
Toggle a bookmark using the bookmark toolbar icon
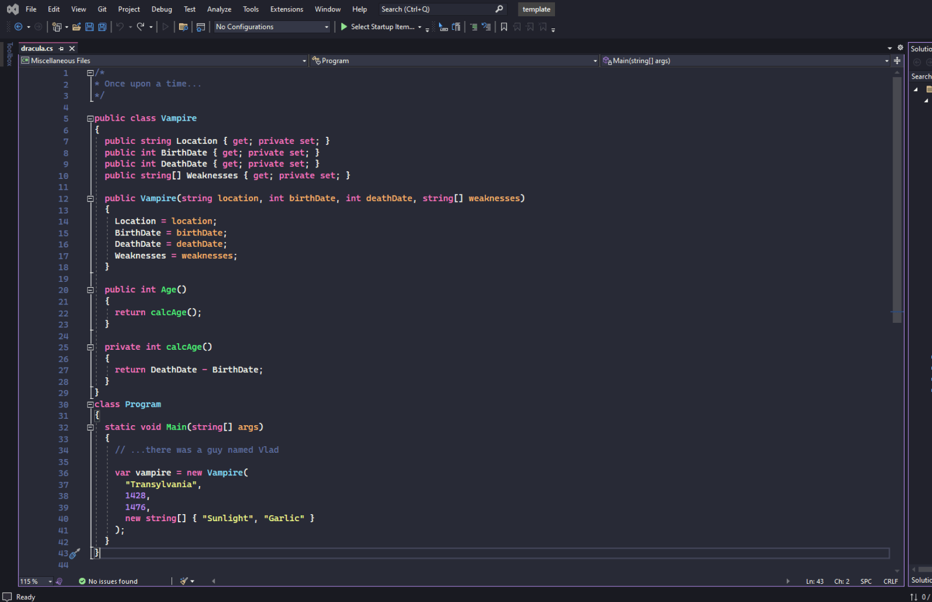pyautogui.click(x=504, y=26)
